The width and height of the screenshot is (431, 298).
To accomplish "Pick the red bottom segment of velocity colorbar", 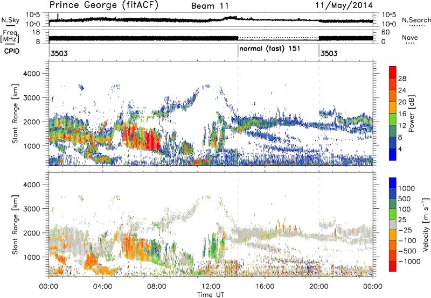I will pyautogui.click(x=393, y=266).
